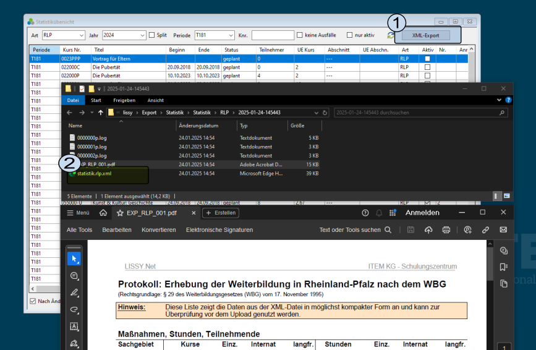Click Text oder Tools suchen search
Viewport: 536px width, 350px height.
click(x=355, y=230)
